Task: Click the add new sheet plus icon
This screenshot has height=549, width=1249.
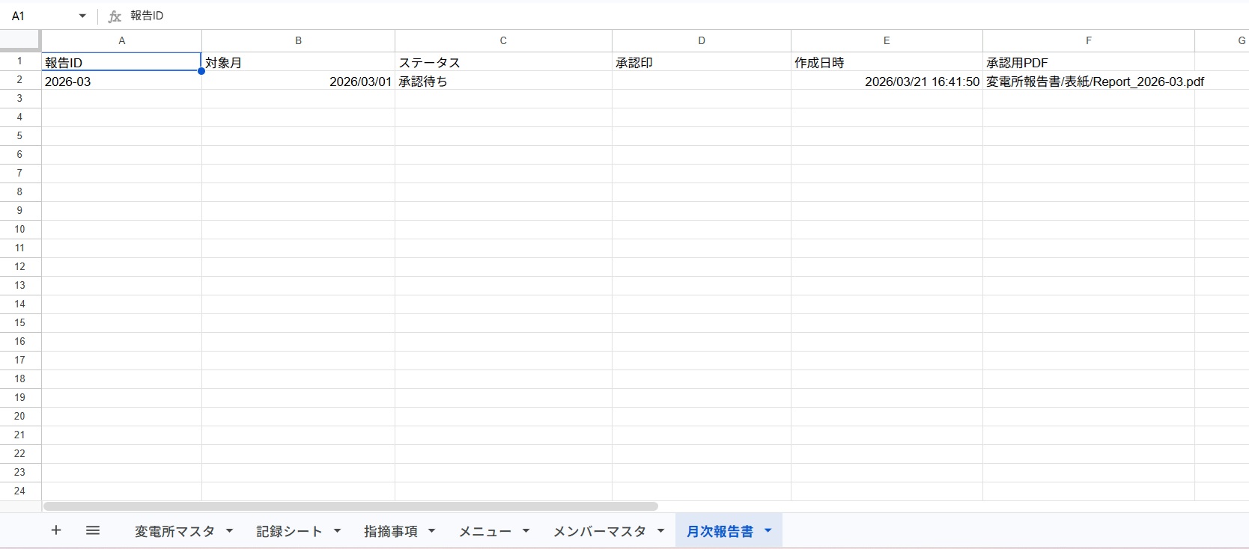Action: pos(56,530)
